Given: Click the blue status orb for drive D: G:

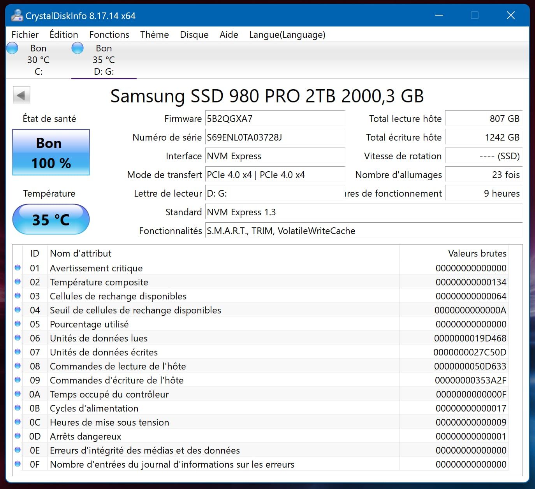Looking at the screenshot, I should tap(78, 48).
